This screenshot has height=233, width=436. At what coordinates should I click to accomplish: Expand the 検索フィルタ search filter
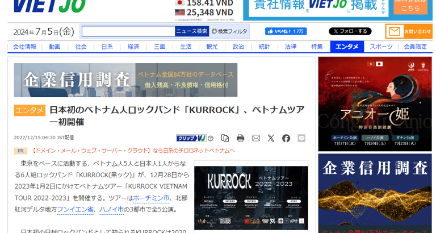229,31
